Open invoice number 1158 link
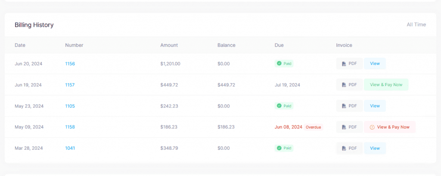This screenshot has width=441, height=176. (x=70, y=127)
